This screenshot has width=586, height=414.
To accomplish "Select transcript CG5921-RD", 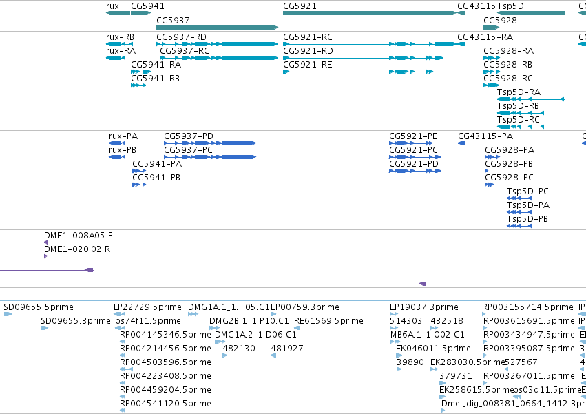I will click(x=308, y=51).
